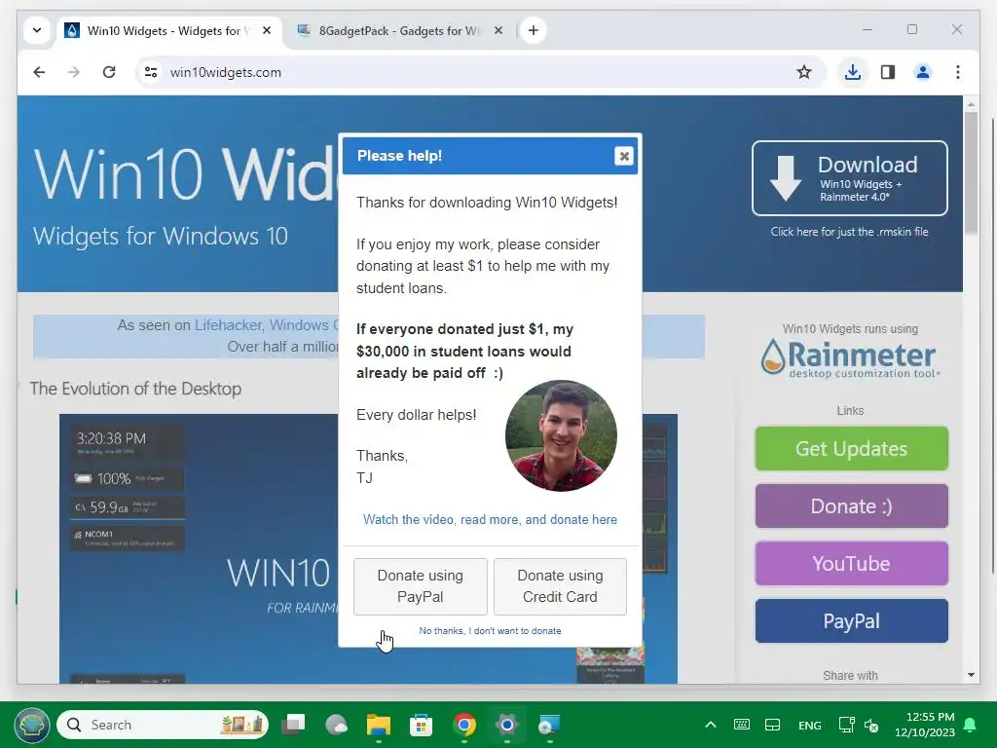Click the taskbar Search box
Image resolution: width=997 pixels, height=748 pixels.
[163, 725]
